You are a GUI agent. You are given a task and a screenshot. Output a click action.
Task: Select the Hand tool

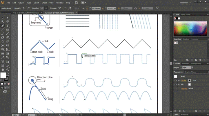[x=3, y=70]
